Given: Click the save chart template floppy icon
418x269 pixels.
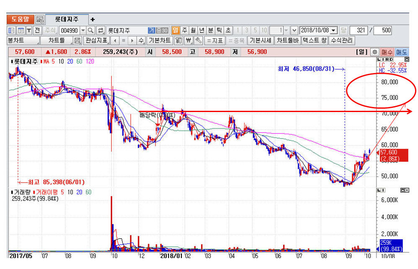Looking at the screenshot, I should coord(77,41).
